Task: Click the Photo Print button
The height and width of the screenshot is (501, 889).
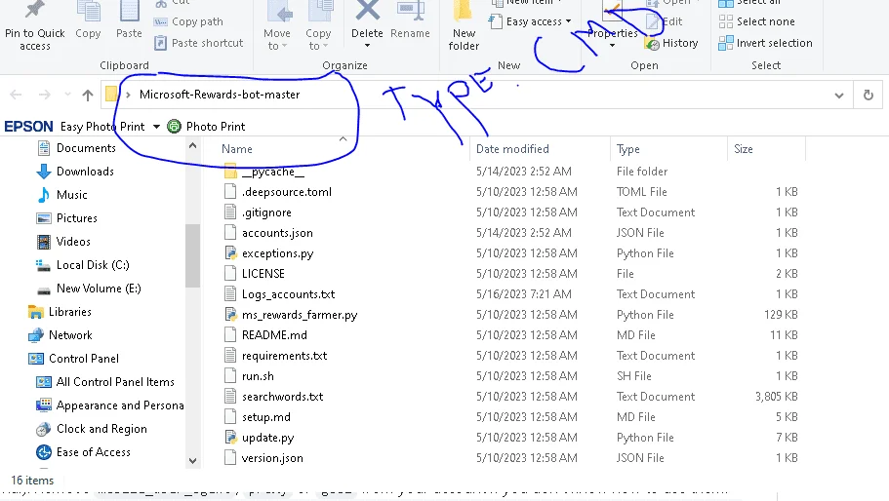Action: 207,127
